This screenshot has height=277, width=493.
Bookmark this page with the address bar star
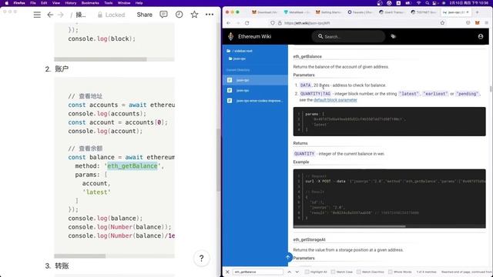(442, 23)
